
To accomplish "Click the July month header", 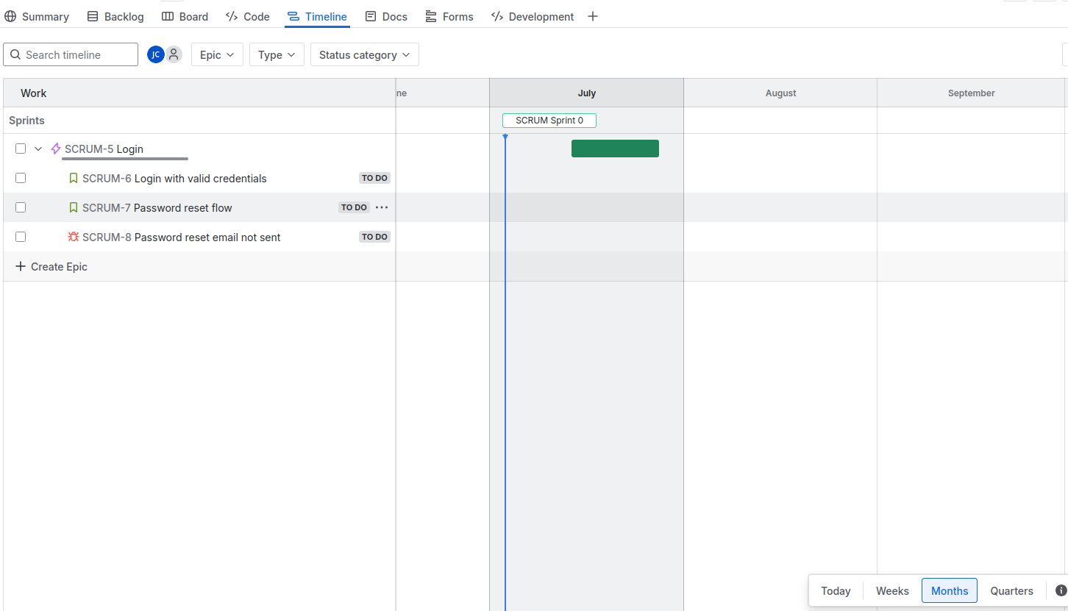I will (x=587, y=93).
